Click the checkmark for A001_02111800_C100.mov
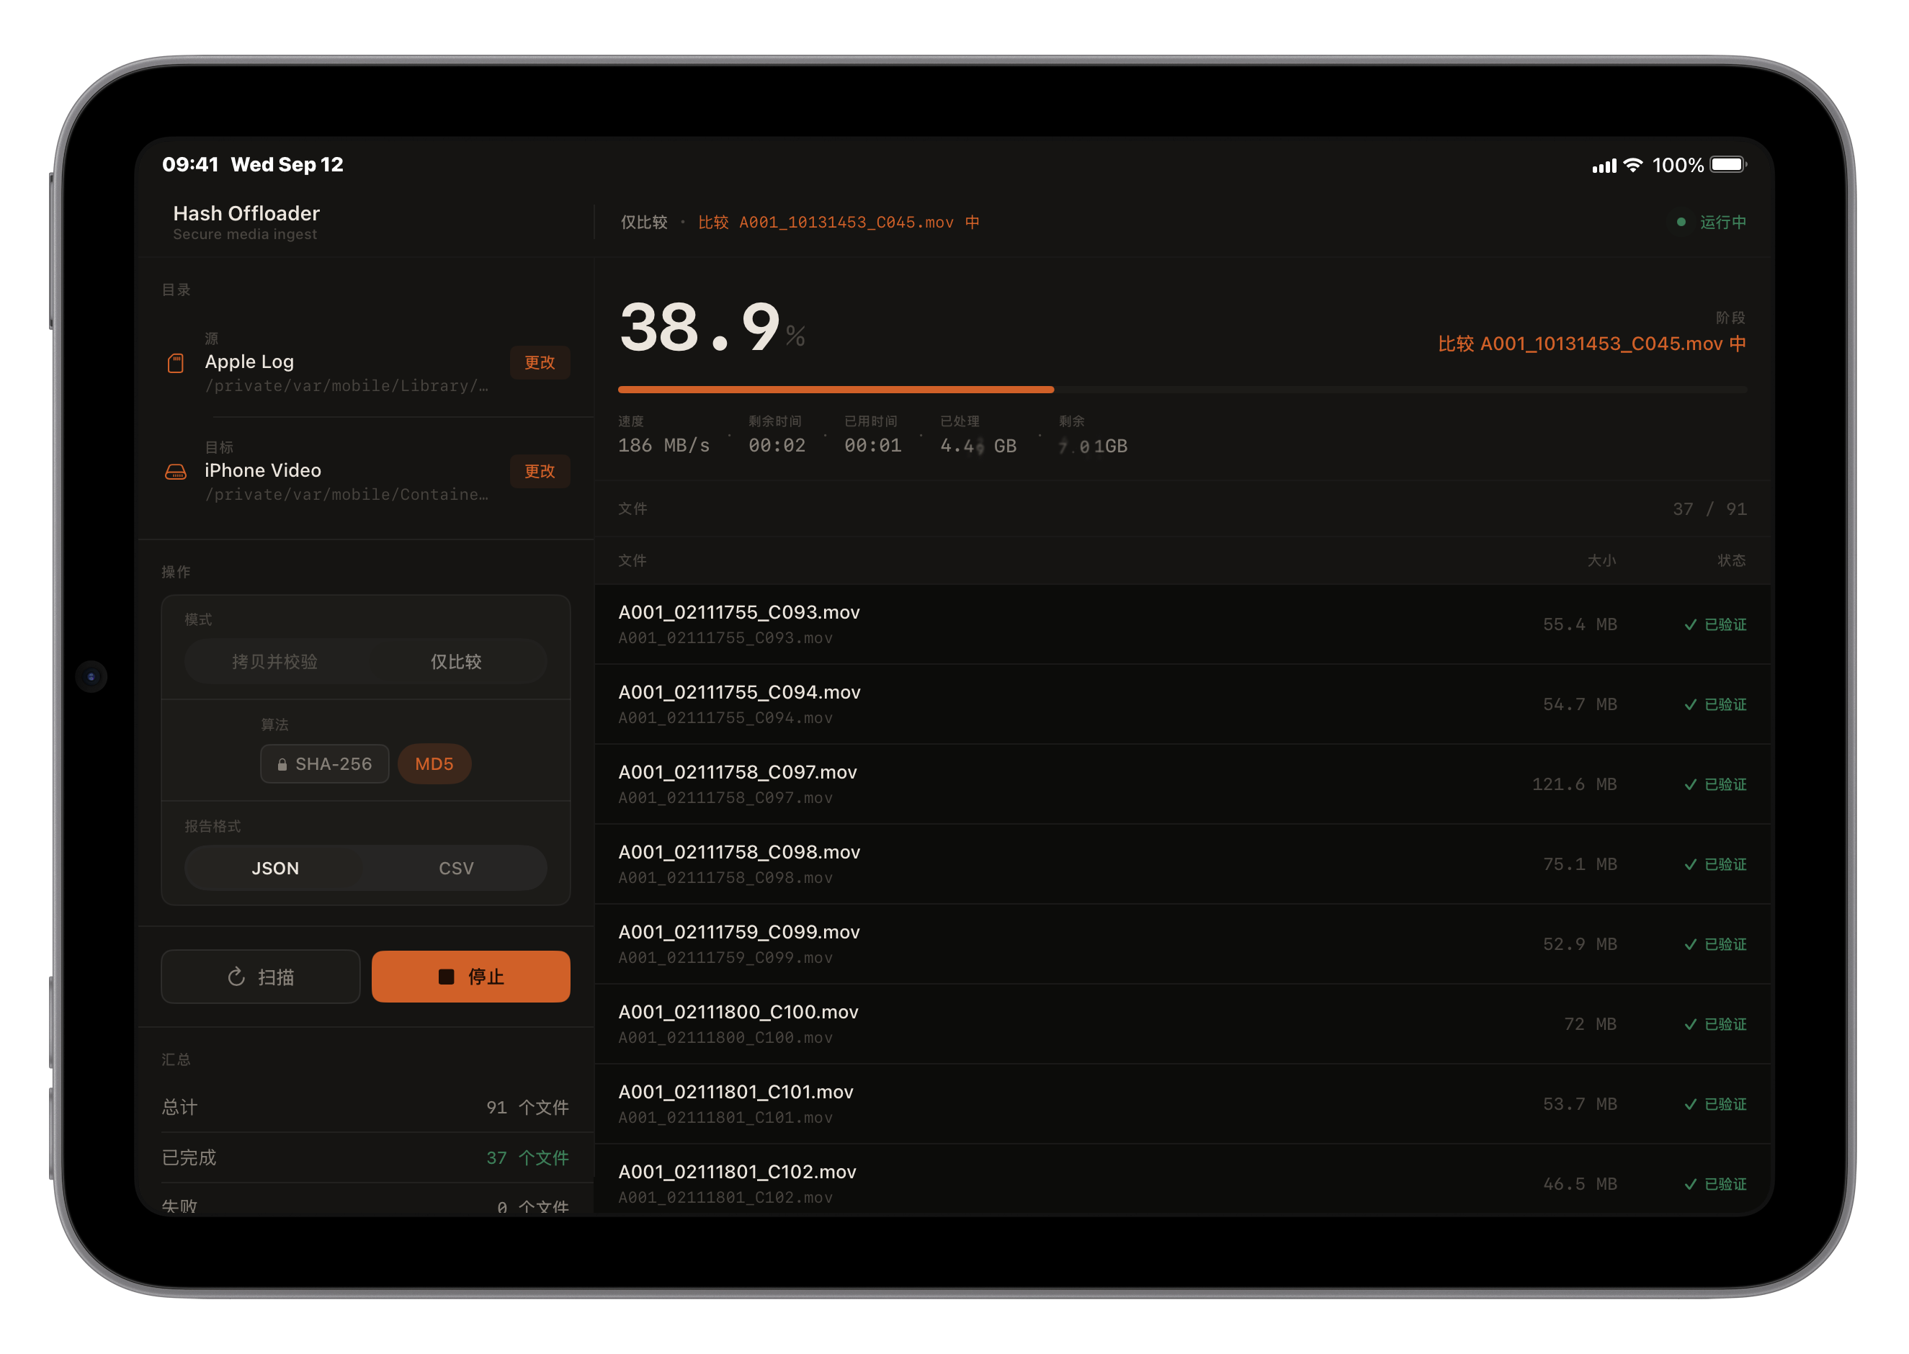 coord(1690,1025)
